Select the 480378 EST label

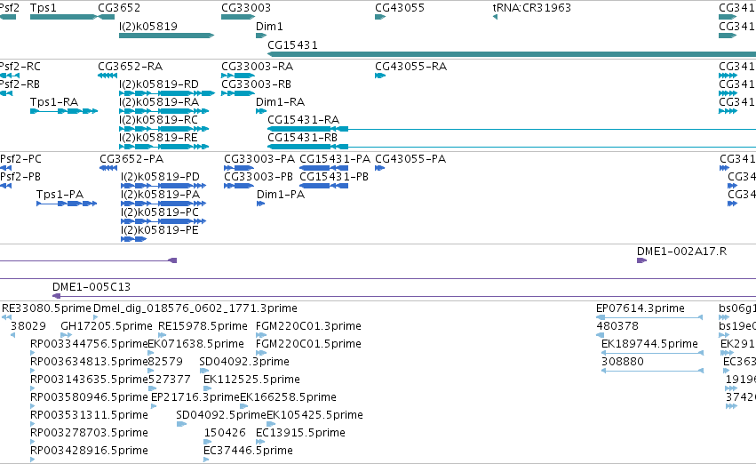(617, 326)
